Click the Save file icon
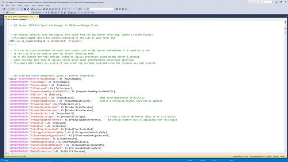The width and height of the screenshot is (288, 162). (x=25, y=9)
